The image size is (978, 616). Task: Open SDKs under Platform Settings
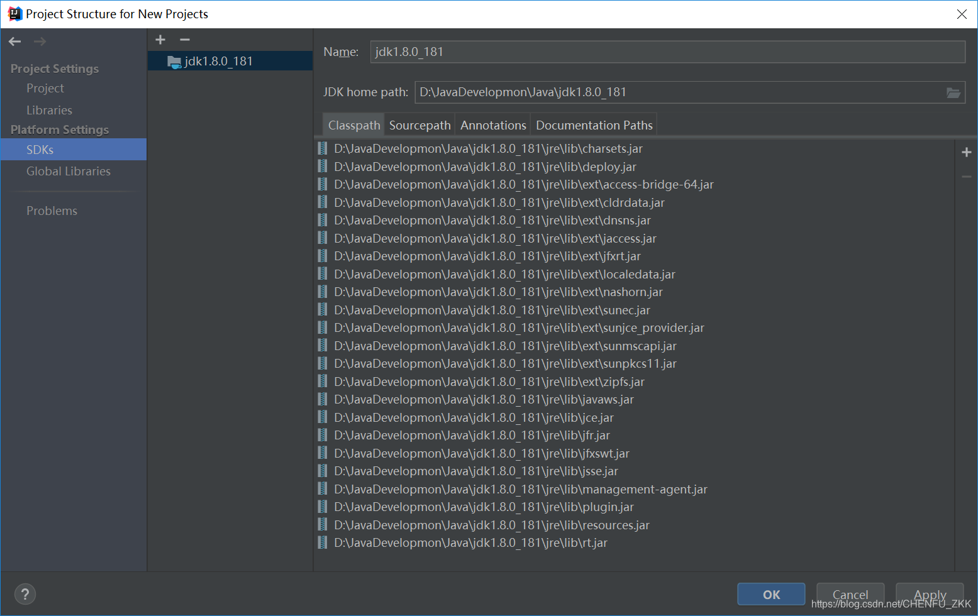74,150
